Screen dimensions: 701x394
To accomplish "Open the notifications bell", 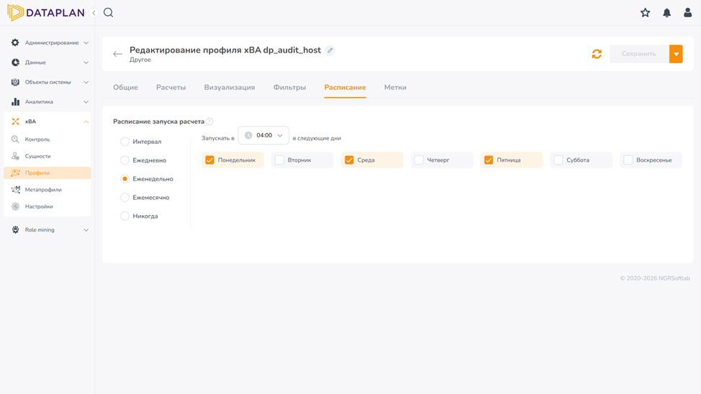I will coord(666,12).
